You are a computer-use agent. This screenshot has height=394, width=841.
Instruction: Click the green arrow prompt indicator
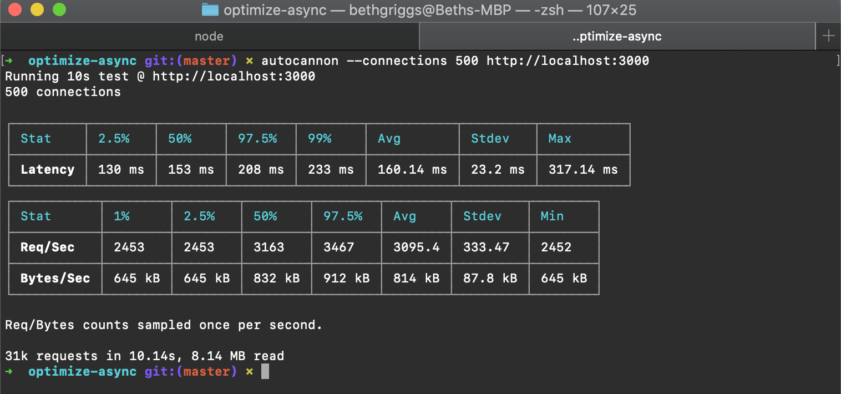(x=9, y=371)
